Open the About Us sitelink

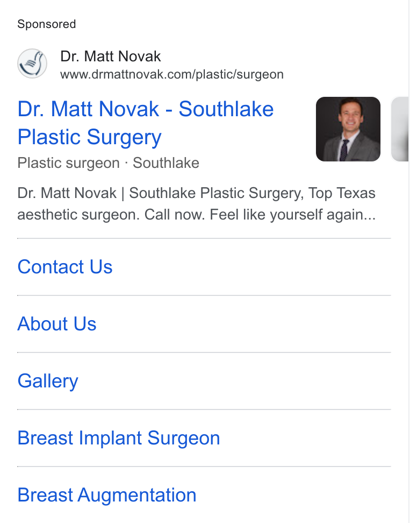pos(57,324)
